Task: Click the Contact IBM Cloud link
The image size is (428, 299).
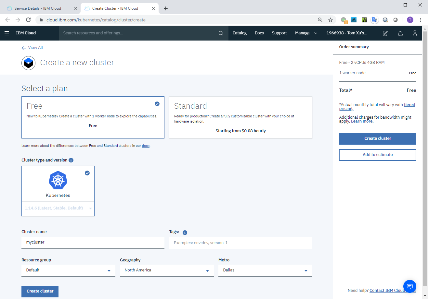Action: [x=387, y=291]
